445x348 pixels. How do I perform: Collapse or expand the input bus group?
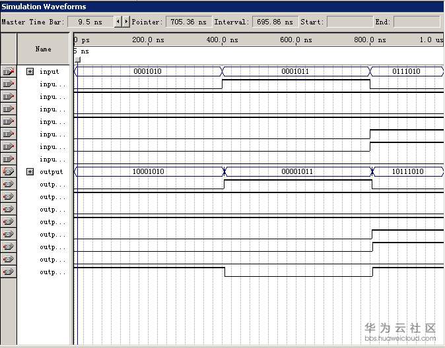[30, 71]
